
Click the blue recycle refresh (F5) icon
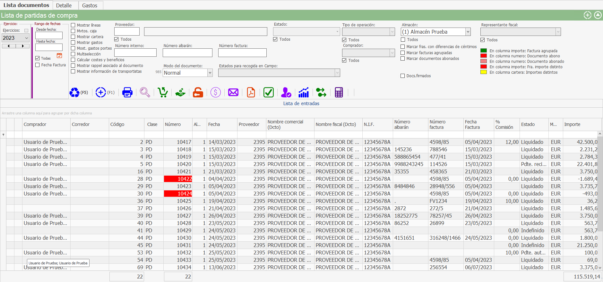click(x=74, y=93)
